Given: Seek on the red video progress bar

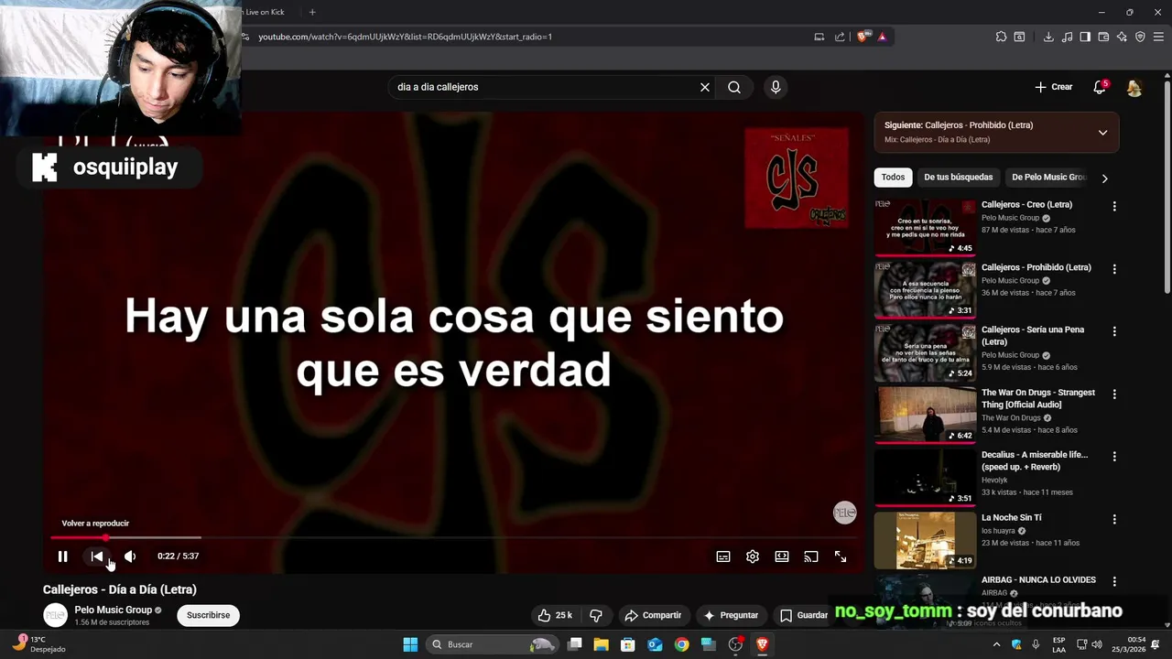Looking at the screenshot, I should pyautogui.click(x=453, y=537).
